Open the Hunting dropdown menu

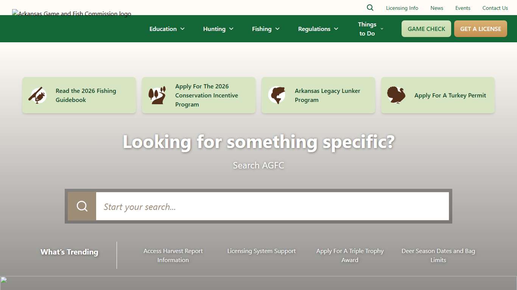pos(218,29)
